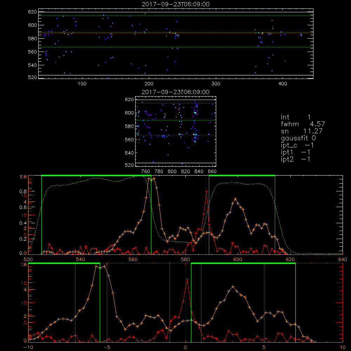This screenshot has height=351, width=351.
Task: Click the middle plot's timestamp title 2017-09-23T06:09:00
Action: (x=176, y=92)
